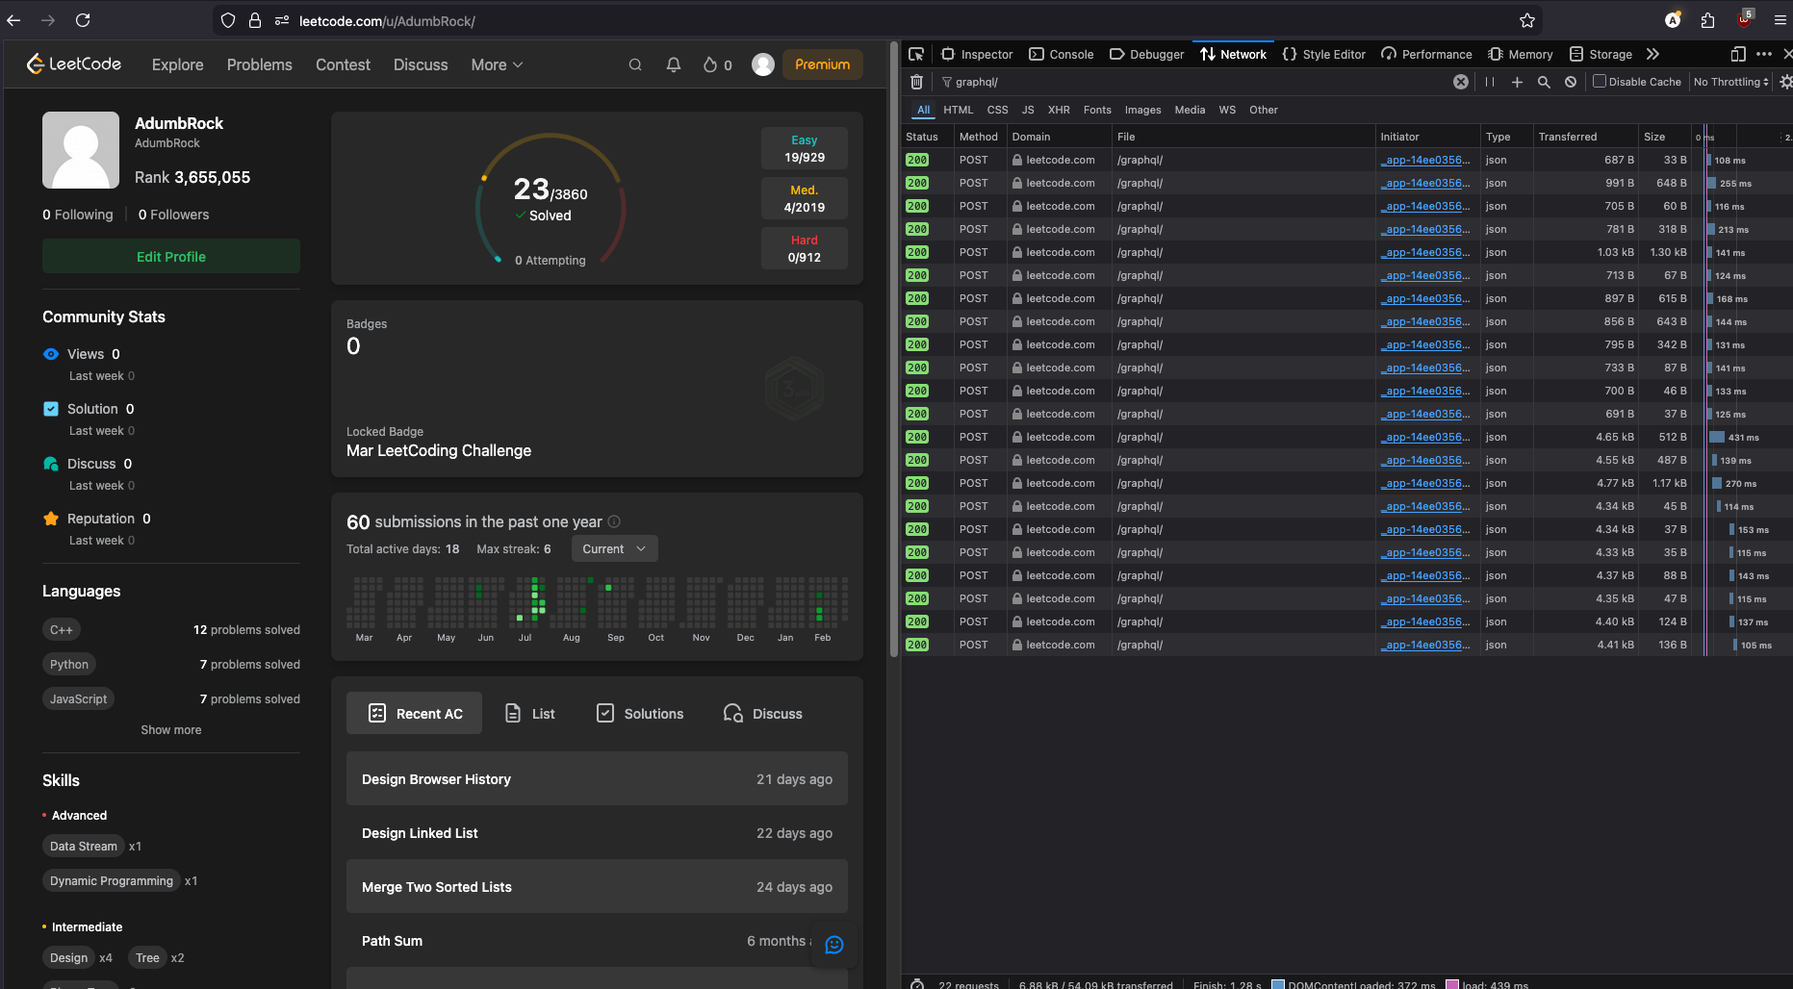This screenshot has height=989, width=1793.
Task: Click the large profile avatar picture
Action: click(81, 150)
